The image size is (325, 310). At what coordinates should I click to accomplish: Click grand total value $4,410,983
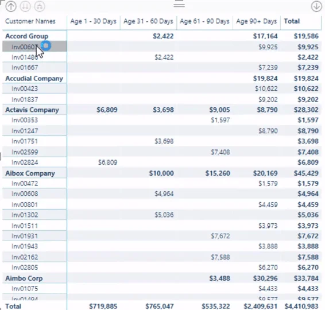[301, 306]
